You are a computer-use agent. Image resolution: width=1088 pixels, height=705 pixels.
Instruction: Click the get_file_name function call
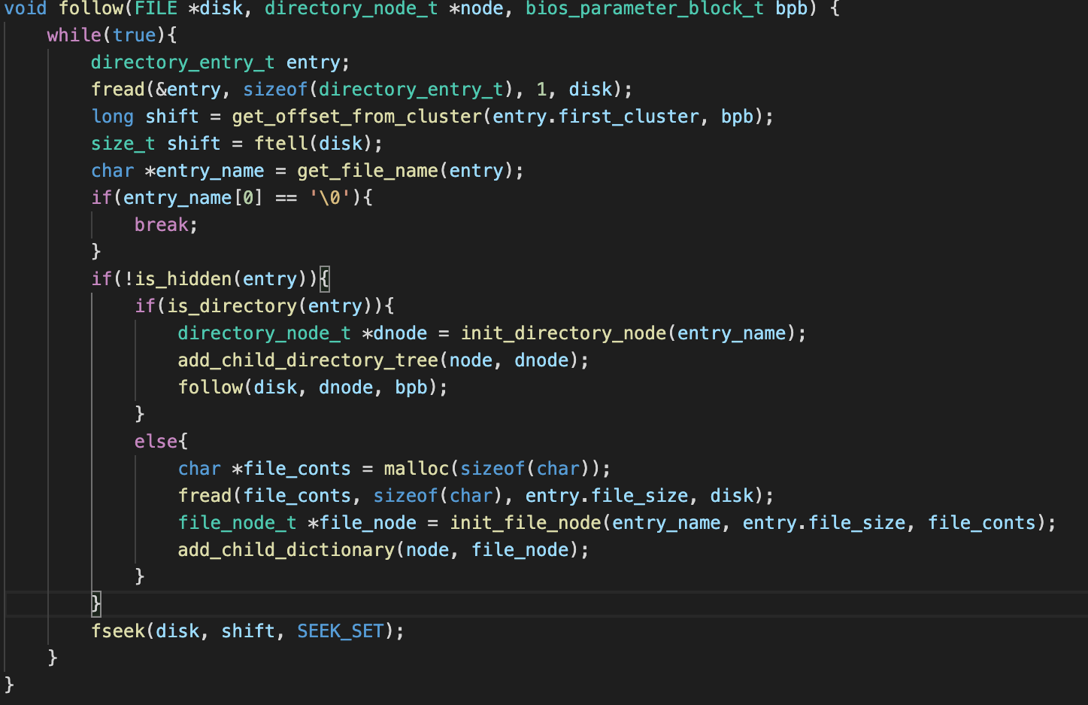367,171
